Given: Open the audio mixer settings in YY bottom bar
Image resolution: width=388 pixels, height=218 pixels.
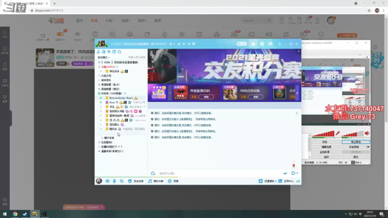Looking at the screenshot, I should tap(122, 181).
